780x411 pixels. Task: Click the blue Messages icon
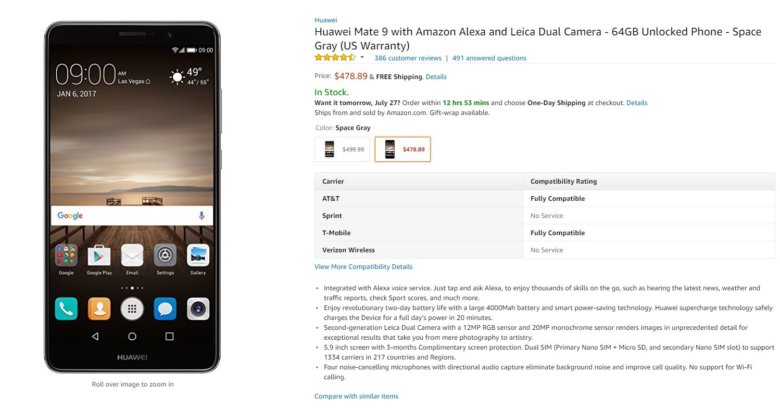coord(165,309)
